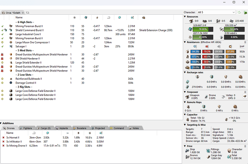Click the CPU usage bar showing 76.95%
248x164 pixels.
(x=203, y=29)
